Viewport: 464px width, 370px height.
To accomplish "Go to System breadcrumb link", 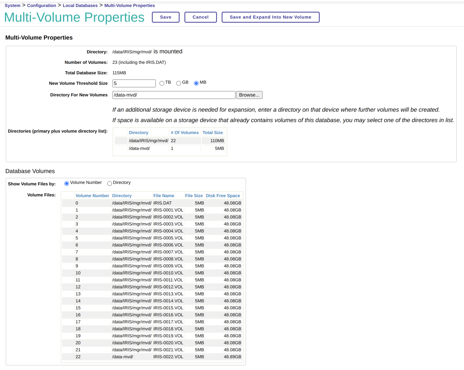I will (12, 6).
